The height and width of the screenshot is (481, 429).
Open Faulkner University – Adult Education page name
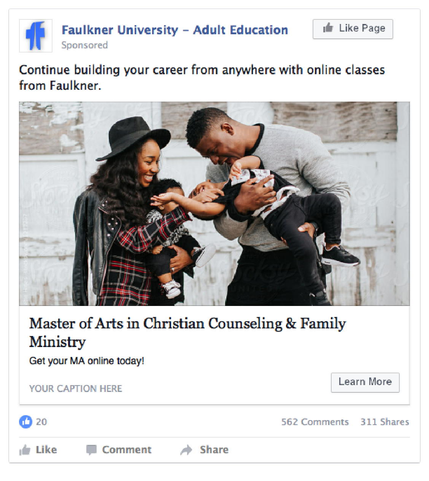[x=175, y=30]
